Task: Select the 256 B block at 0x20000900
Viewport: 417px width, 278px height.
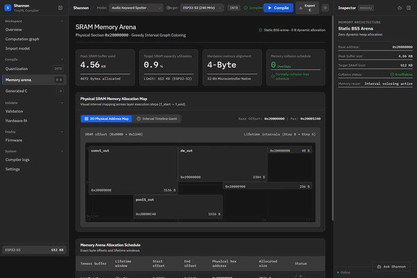Action: [x=267, y=186]
